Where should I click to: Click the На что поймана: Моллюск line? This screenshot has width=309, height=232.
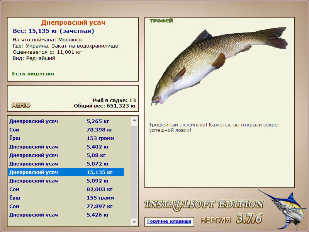[48, 40]
